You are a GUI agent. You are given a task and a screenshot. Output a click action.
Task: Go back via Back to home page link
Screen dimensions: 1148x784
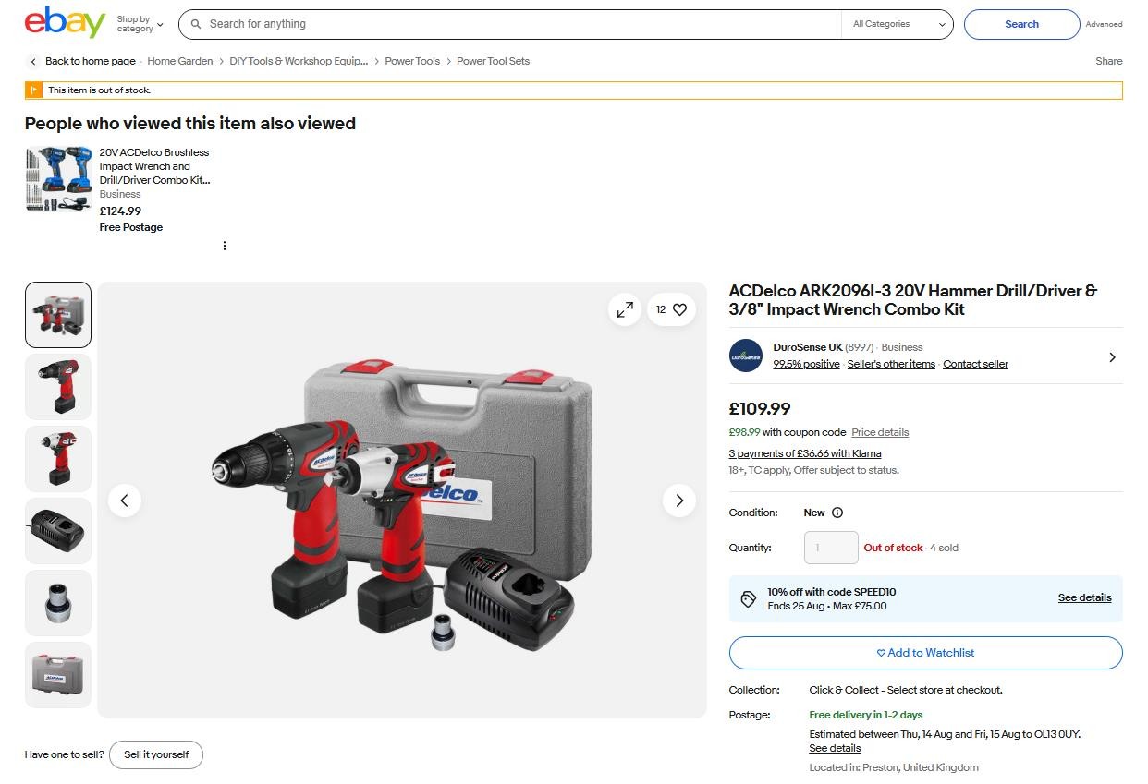(91, 61)
